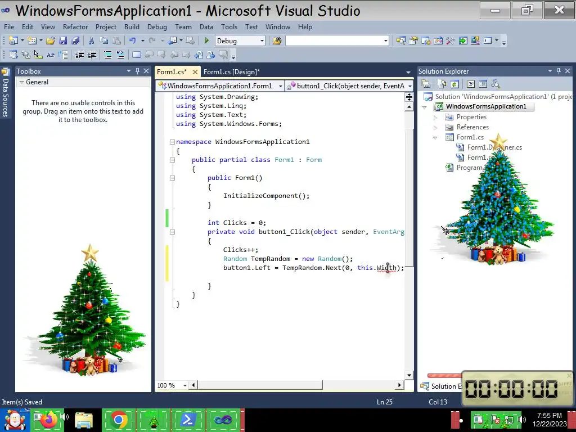Open the Debug menu in the menu bar

(x=157, y=27)
